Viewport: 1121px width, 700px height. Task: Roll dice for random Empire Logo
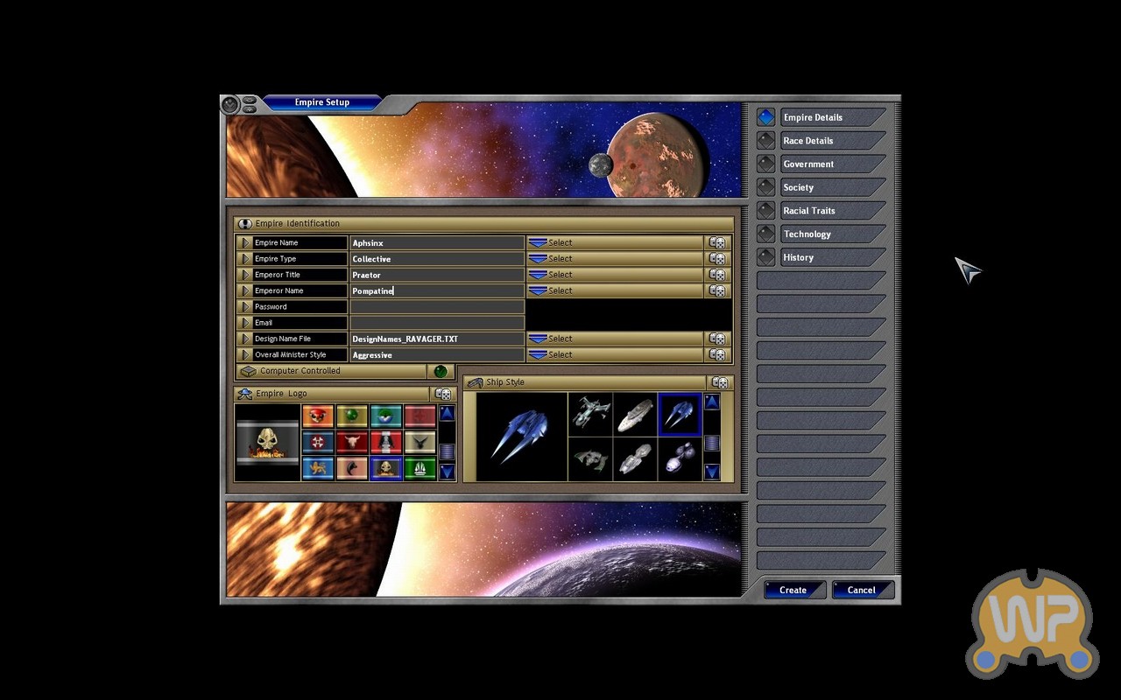(x=443, y=394)
